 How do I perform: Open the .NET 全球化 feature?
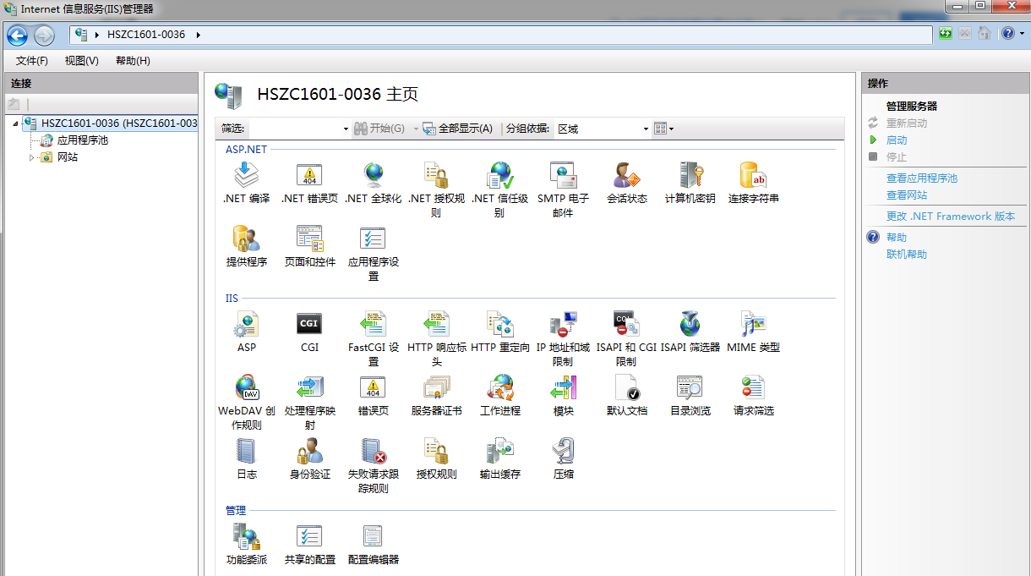click(x=373, y=184)
